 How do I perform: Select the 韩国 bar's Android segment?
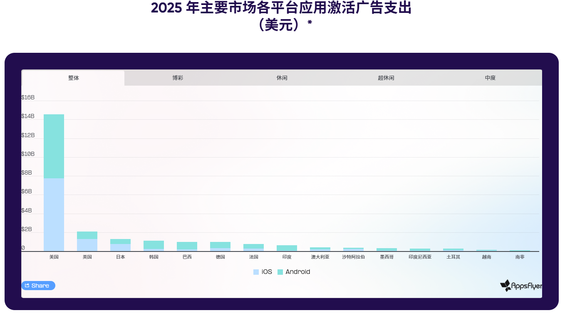click(154, 245)
